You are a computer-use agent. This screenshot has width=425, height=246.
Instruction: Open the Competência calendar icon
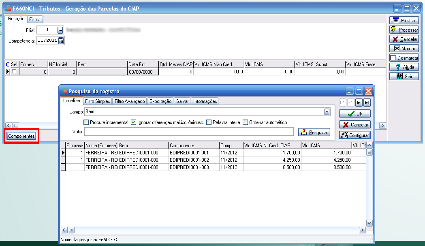(x=61, y=41)
